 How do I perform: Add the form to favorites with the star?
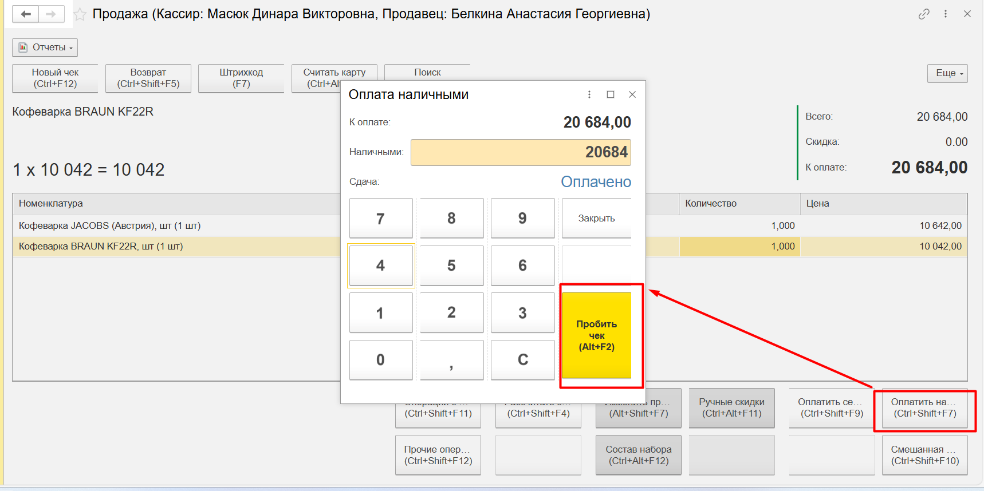tap(80, 14)
